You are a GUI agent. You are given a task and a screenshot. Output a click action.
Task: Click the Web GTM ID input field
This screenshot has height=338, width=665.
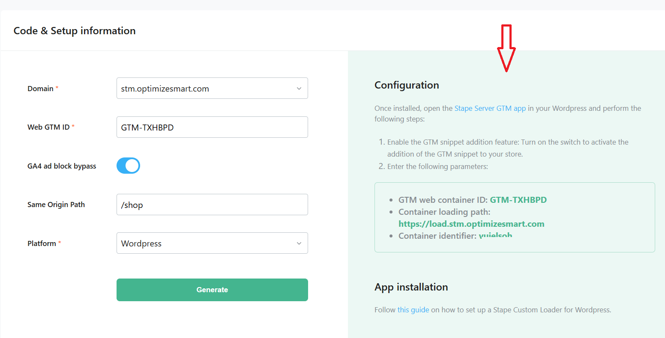(212, 127)
